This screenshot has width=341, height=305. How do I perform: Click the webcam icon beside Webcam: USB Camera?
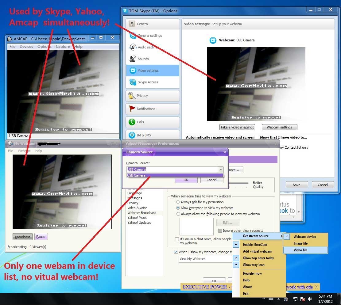pyautogui.click(x=213, y=40)
